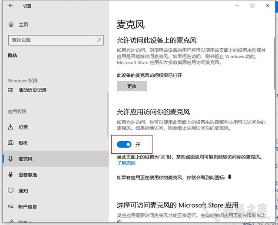
Task: Click the 麦克风 microphone sidebar icon
Action: 10,159
